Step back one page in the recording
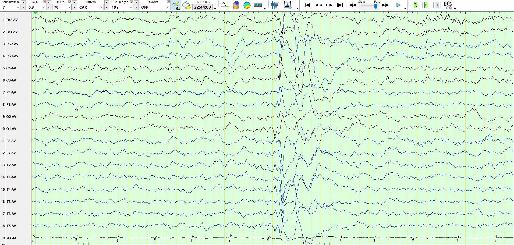 pos(318,5)
